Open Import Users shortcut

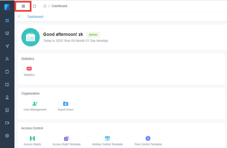(66, 106)
